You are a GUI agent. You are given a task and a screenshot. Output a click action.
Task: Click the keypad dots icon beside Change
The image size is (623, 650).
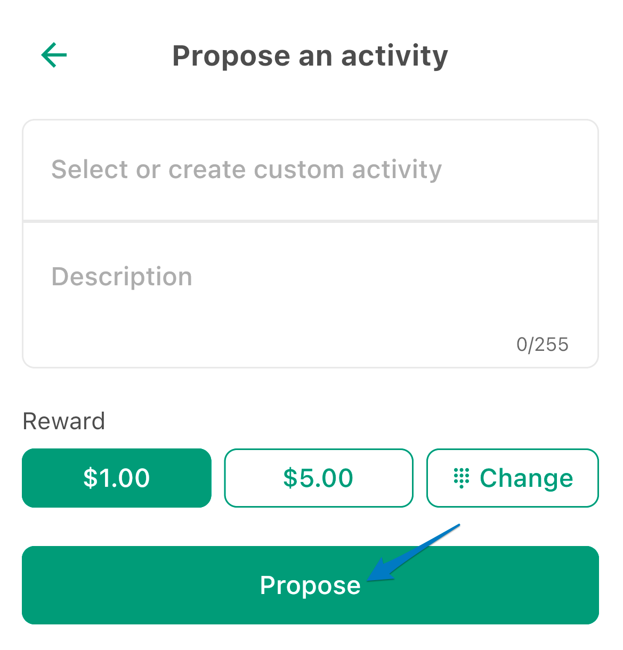(461, 478)
